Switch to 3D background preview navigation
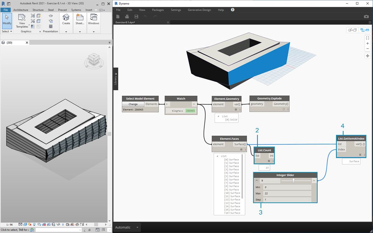This screenshot has width=373, height=233. click(x=352, y=30)
